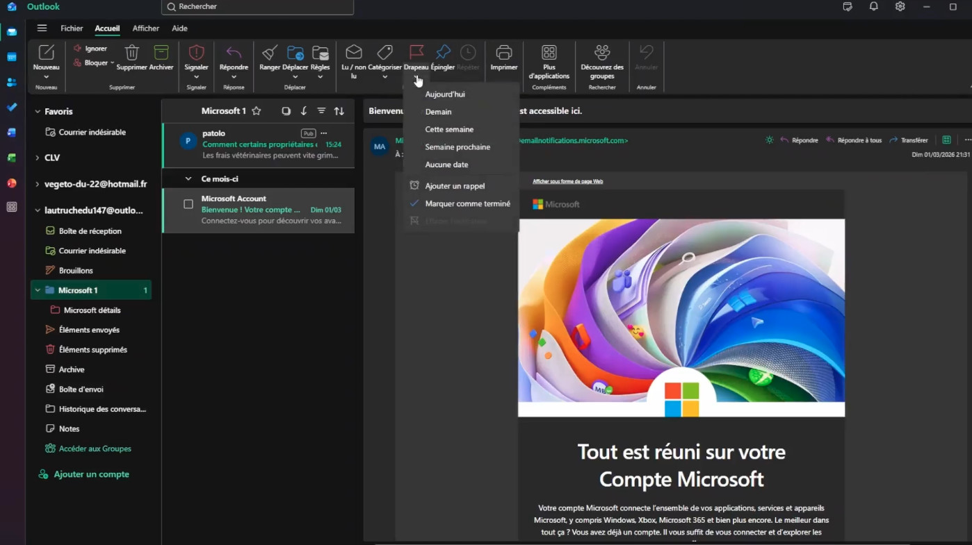
Task: Click the Catégoriser tag icon
Action: pyautogui.click(x=384, y=53)
